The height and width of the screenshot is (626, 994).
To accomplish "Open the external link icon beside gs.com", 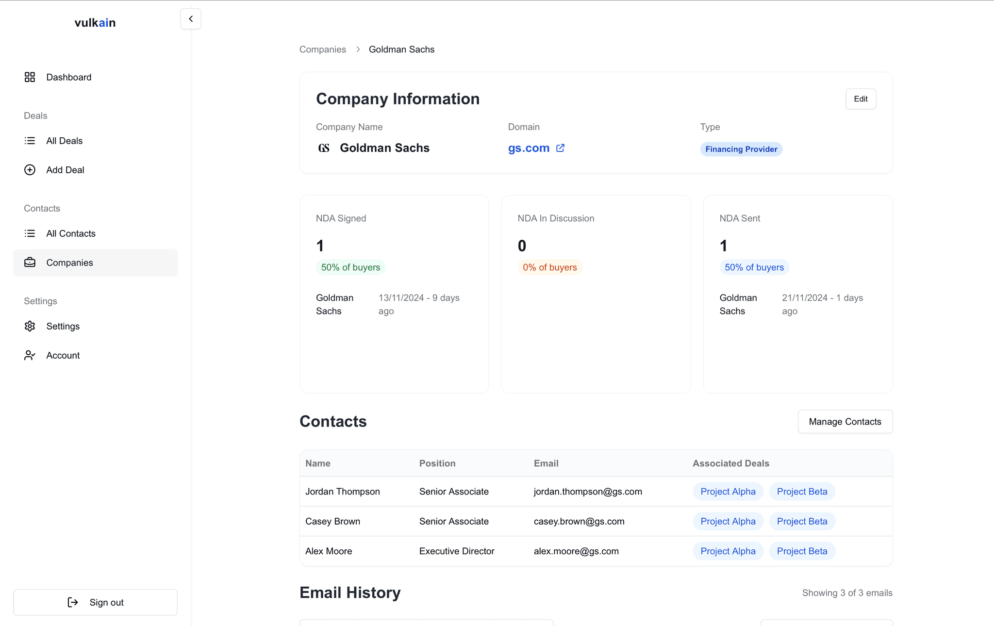I will (x=560, y=148).
